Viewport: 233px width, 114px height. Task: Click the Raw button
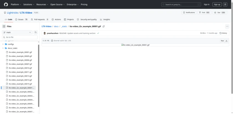(222, 41)
